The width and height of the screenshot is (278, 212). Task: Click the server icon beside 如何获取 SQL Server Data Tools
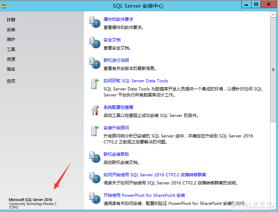click(95, 84)
